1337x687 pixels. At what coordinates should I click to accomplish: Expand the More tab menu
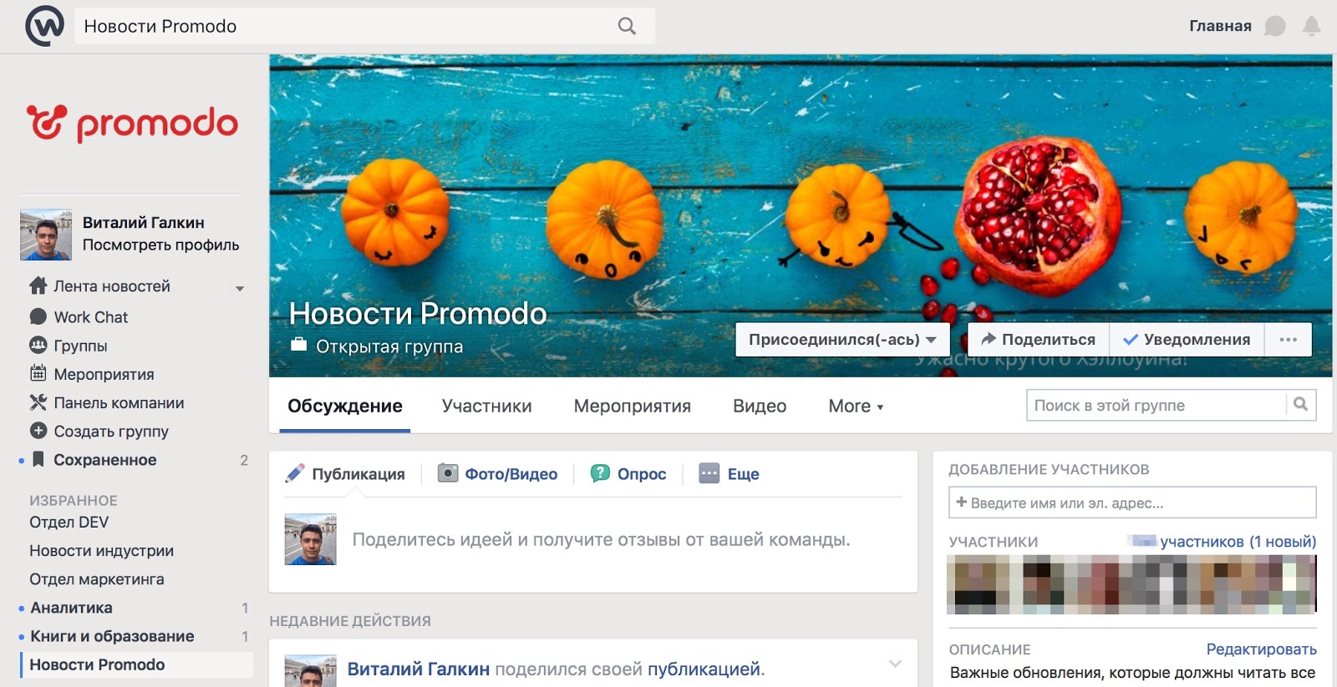click(856, 406)
